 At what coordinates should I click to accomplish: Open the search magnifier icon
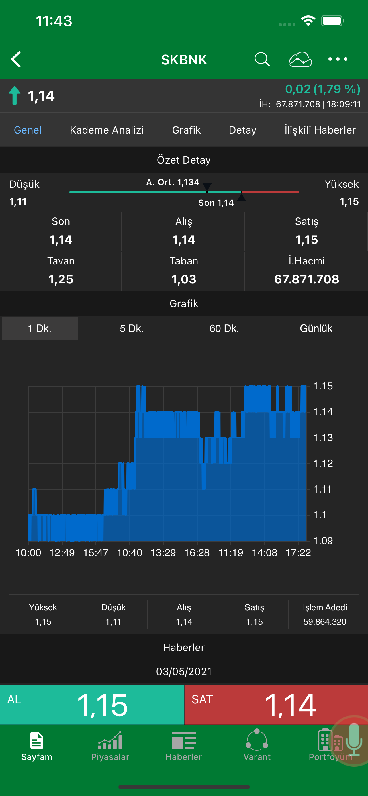pyautogui.click(x=262, y=59)
